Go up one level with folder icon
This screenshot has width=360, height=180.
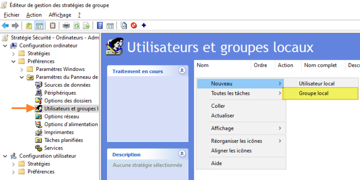point(29,26)
